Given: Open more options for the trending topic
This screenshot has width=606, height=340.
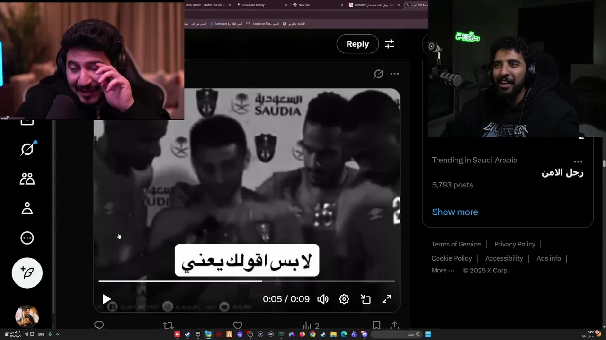Looking at the screenshot, I should click(578, 162).
